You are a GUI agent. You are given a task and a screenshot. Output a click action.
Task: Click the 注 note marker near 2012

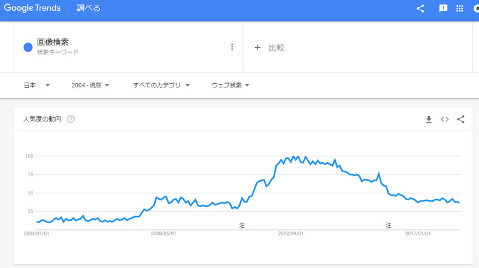(242, 225)
